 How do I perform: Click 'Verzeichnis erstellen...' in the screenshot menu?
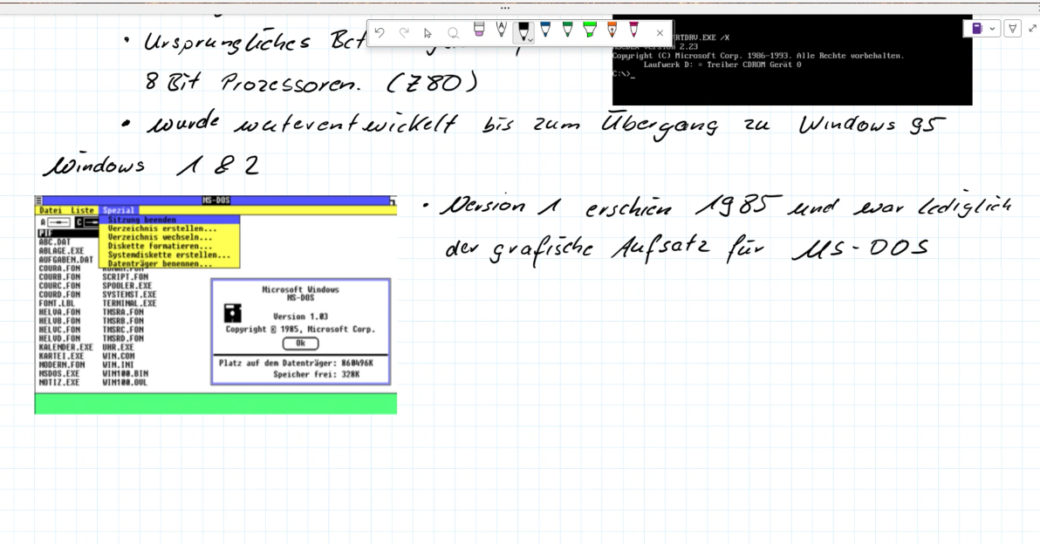click(x=162, y=228)
